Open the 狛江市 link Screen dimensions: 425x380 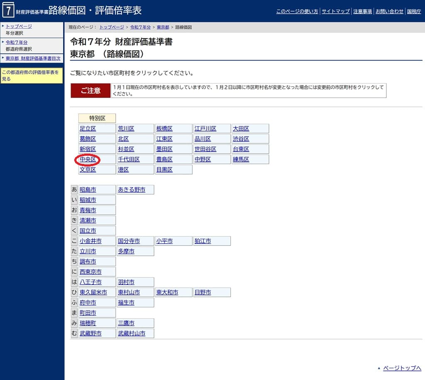pyautogui.click(x=203, y=241)
